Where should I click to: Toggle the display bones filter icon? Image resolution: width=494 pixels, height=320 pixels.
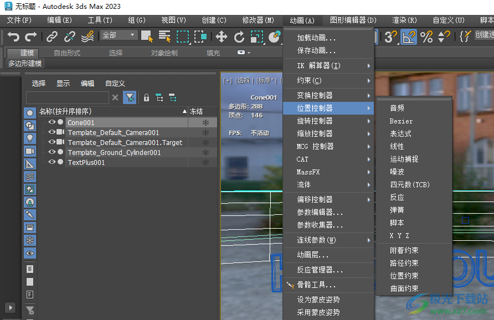coord(30,215)
